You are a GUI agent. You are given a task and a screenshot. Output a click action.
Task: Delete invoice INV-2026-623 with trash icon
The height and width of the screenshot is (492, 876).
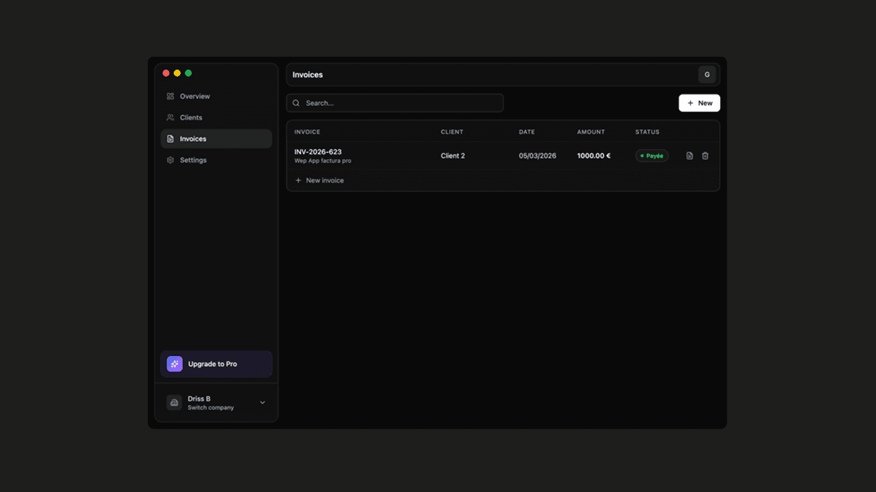[705, 156]
